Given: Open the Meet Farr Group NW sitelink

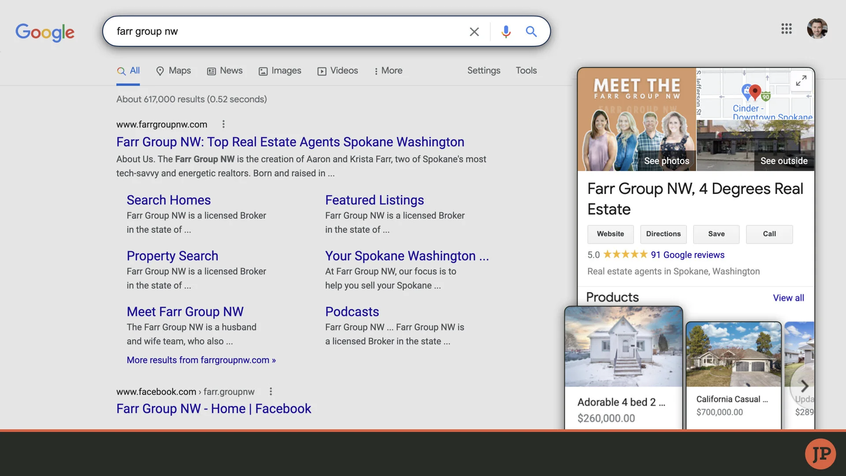Looking at the screenshot, I should [x=185, y=312].
